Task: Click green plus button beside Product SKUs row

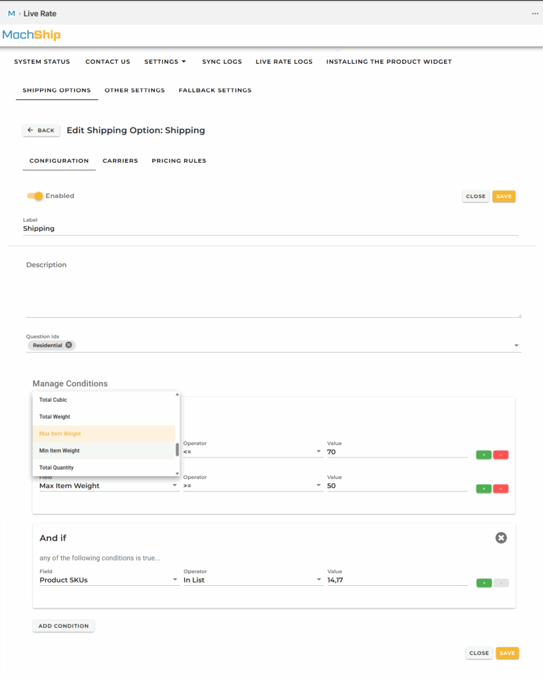Action: tap(483, 583)
